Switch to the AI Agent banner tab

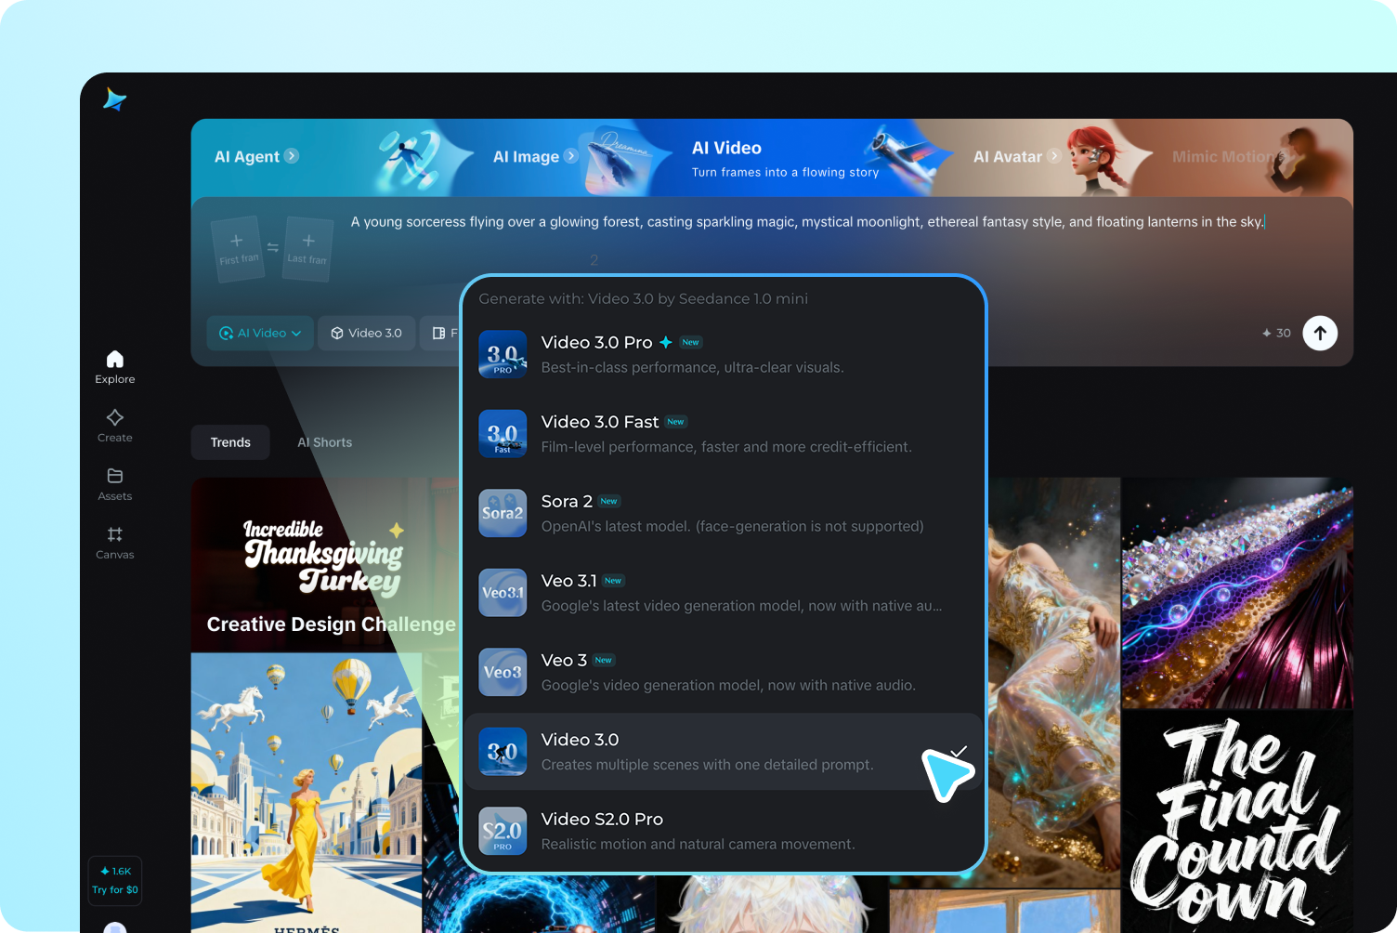coord(256,156)
